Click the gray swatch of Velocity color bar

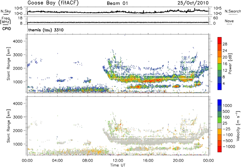220,126
